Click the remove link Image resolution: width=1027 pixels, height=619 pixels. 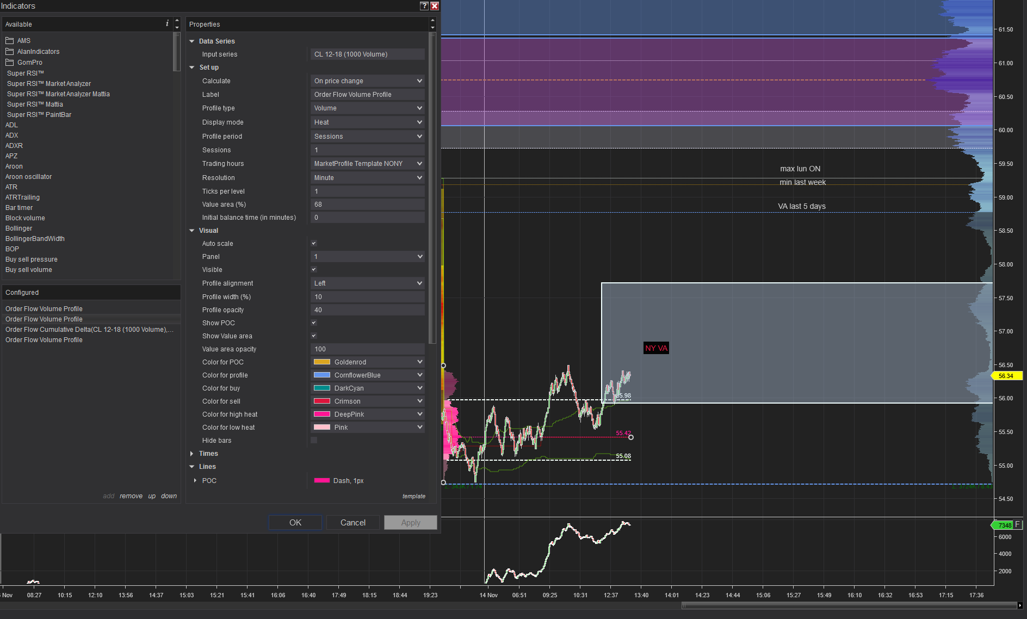pyautogui.click(x=131, y=496)
